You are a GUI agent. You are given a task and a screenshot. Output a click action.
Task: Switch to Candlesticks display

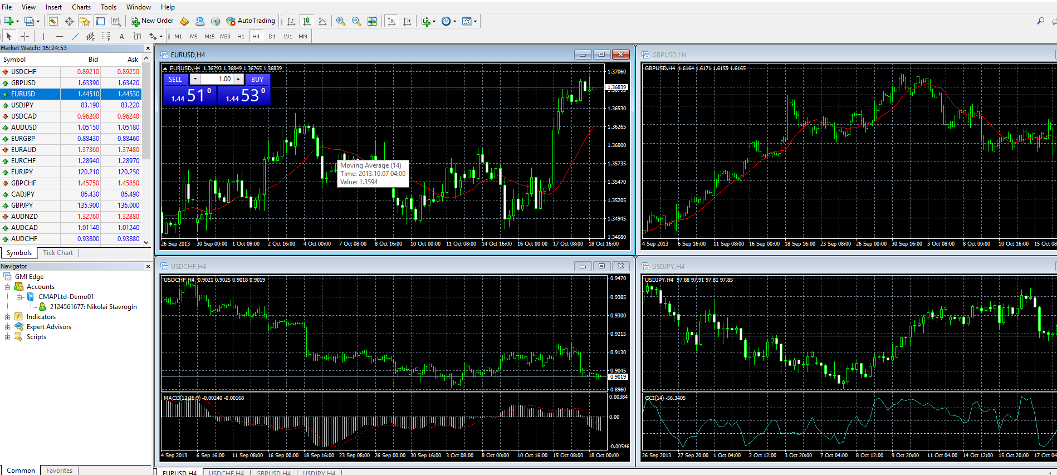point(306,21)
